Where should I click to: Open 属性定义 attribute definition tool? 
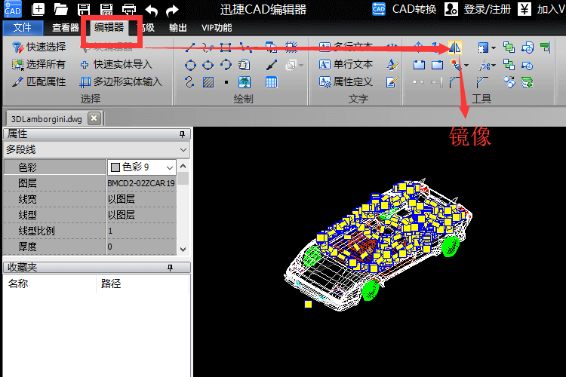coord(346,81)
